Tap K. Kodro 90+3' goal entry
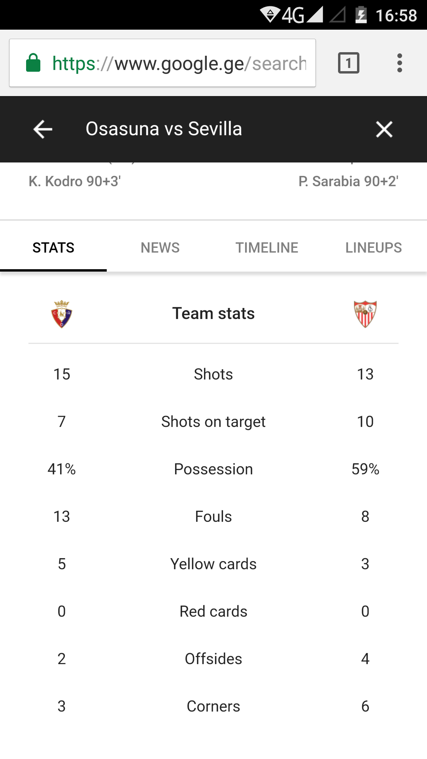The width and height of the screenshot is (427, 759). [x=75, y=181]
